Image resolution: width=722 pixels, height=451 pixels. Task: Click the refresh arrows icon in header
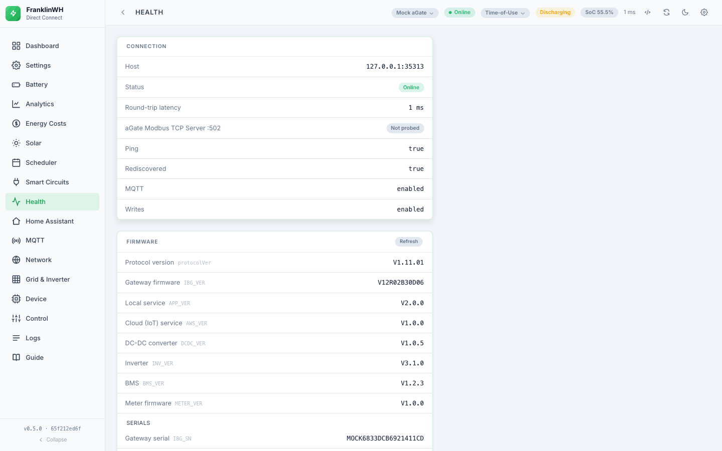[x=666, y=13]
